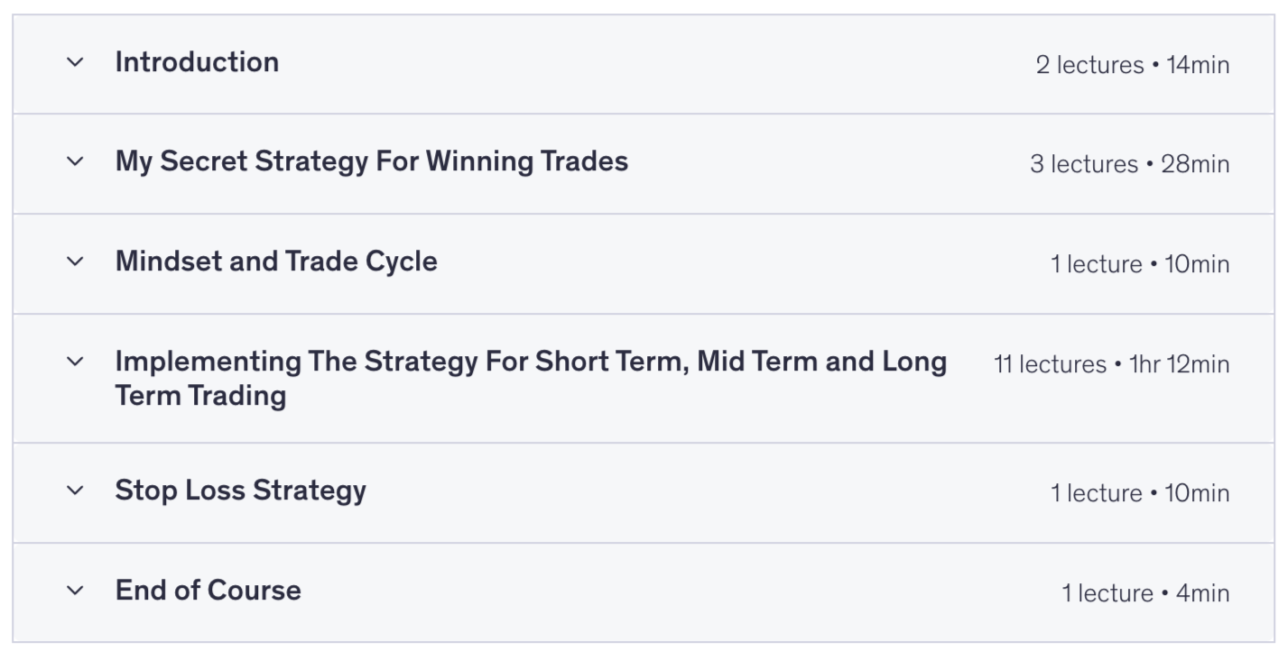Click the '3 lectures • 28min' summary
Screen dimensions: 1288x660
tap(1129, 164)
